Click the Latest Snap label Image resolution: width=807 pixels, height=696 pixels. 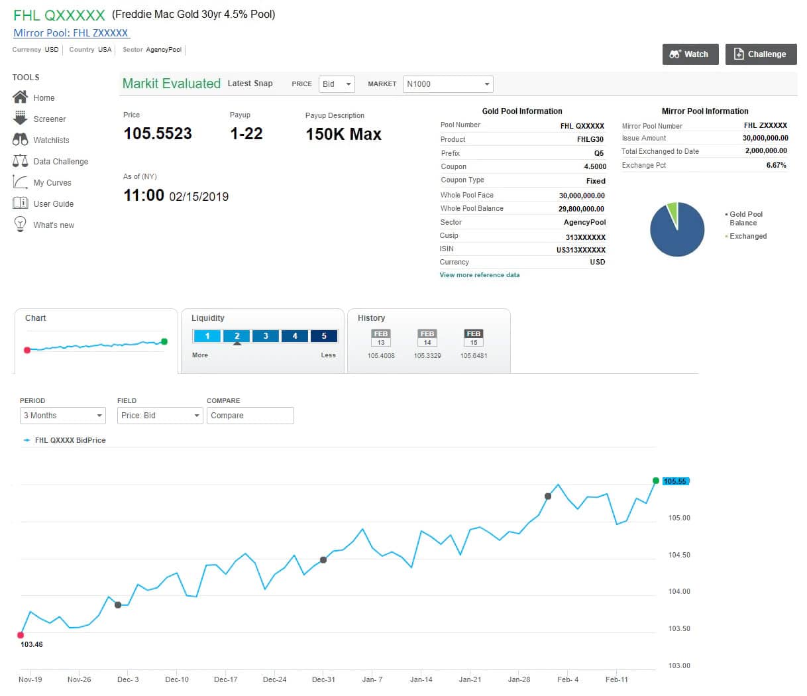[x=250, y=84]
